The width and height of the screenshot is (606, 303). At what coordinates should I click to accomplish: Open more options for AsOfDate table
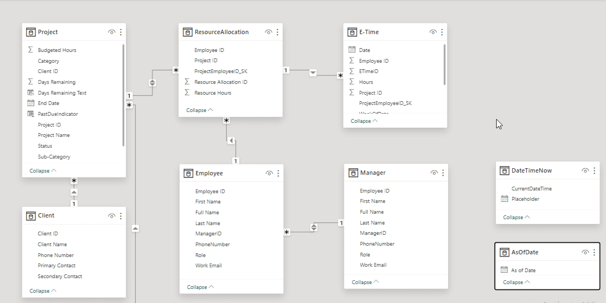tap(594, 252)
